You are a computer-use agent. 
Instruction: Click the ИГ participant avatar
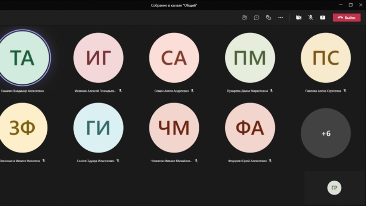98,58
